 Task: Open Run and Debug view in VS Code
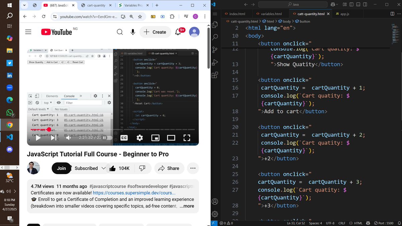pos(215,62)
